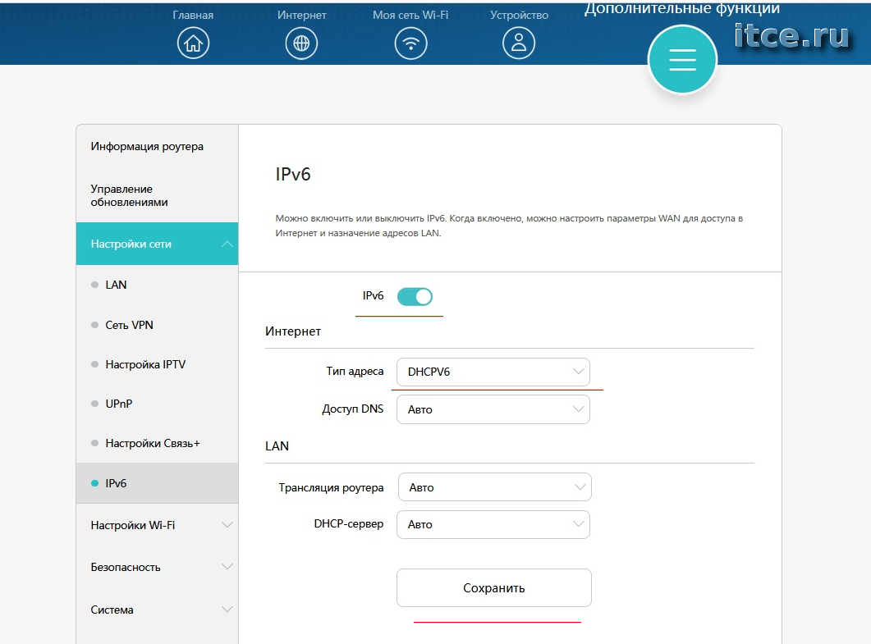Open Информация роутера in sidebar
This screenshot has width=871, height=644.
[147, 146]
